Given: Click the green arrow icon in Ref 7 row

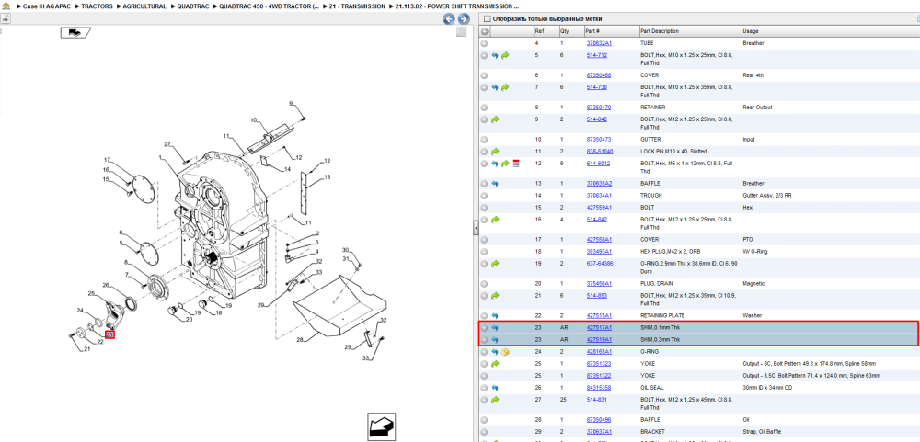Looking at the screenshot, I should point(505,87).
